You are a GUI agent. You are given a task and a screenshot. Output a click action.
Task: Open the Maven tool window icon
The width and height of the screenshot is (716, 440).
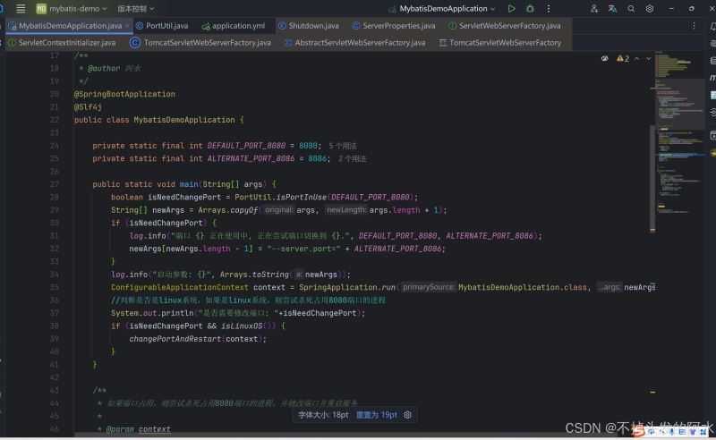click(712, 78)
